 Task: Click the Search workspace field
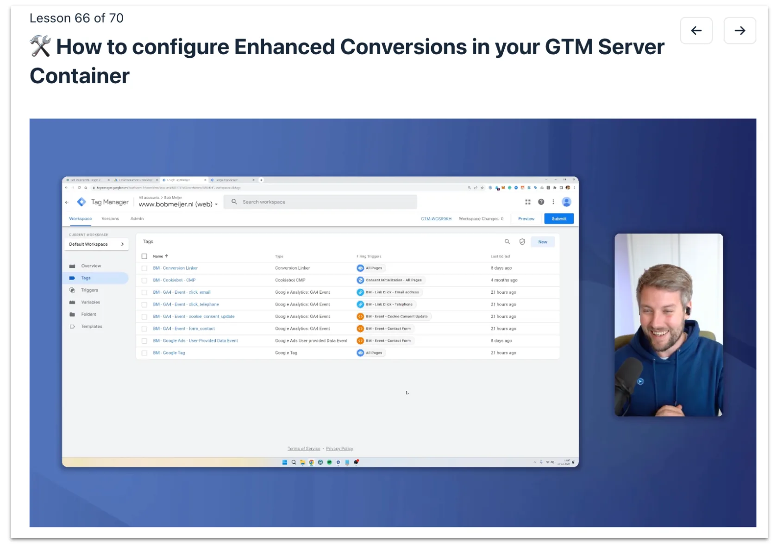pos(320,202)
